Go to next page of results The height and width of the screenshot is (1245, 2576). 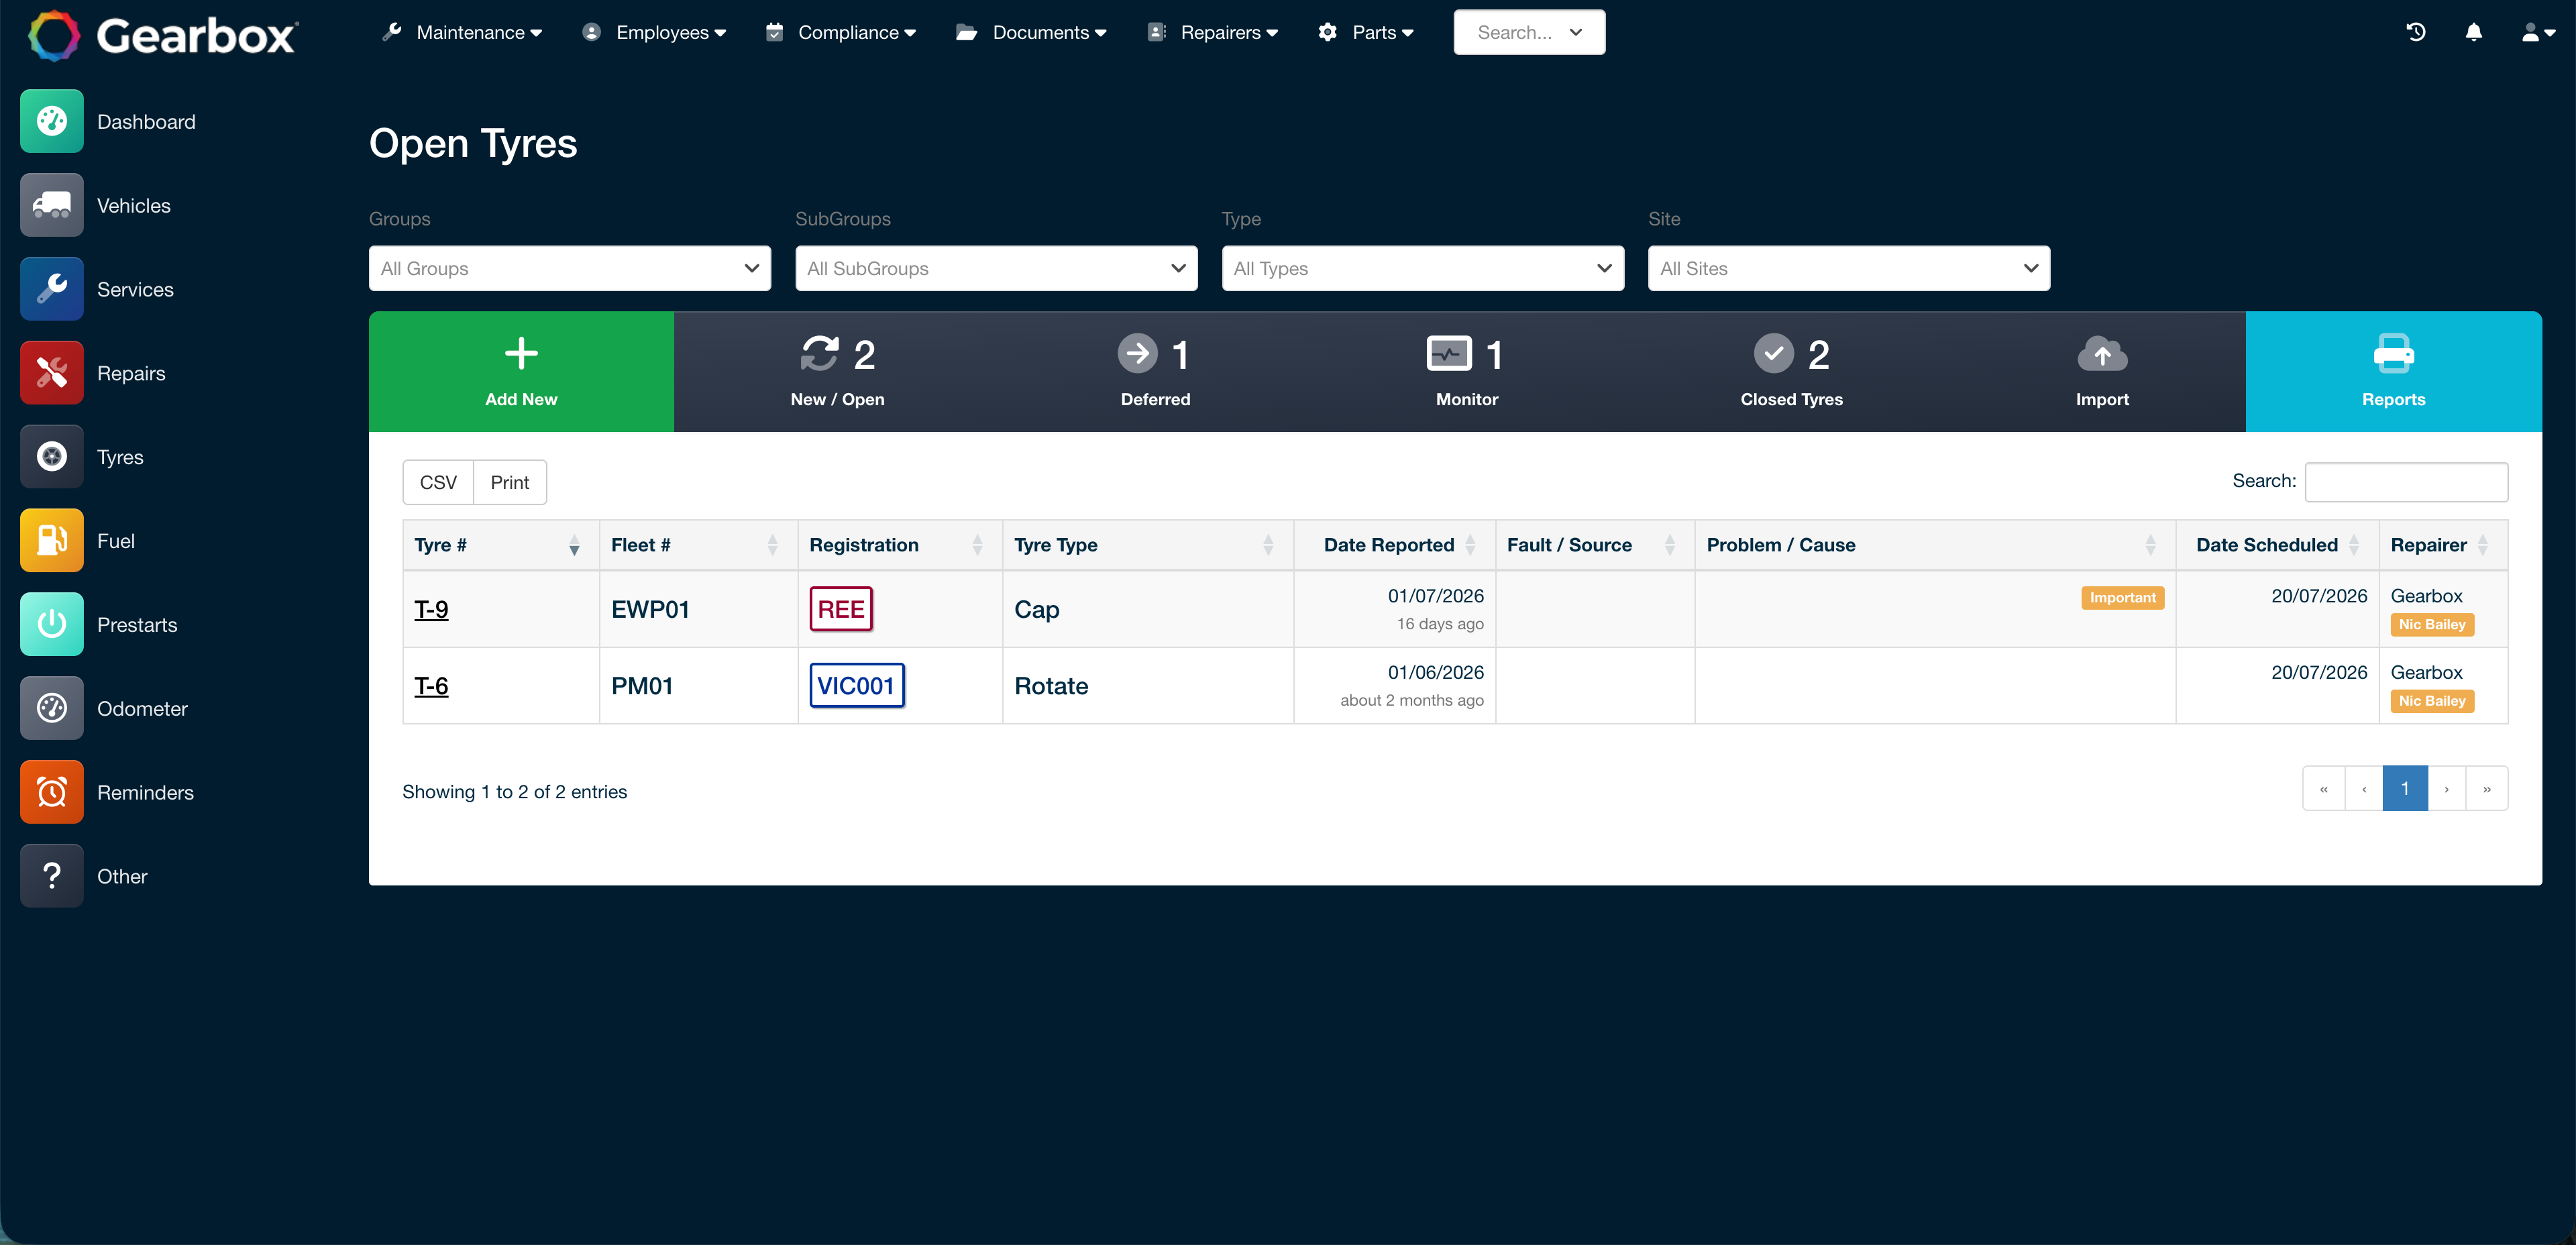tap(2447, 788)
